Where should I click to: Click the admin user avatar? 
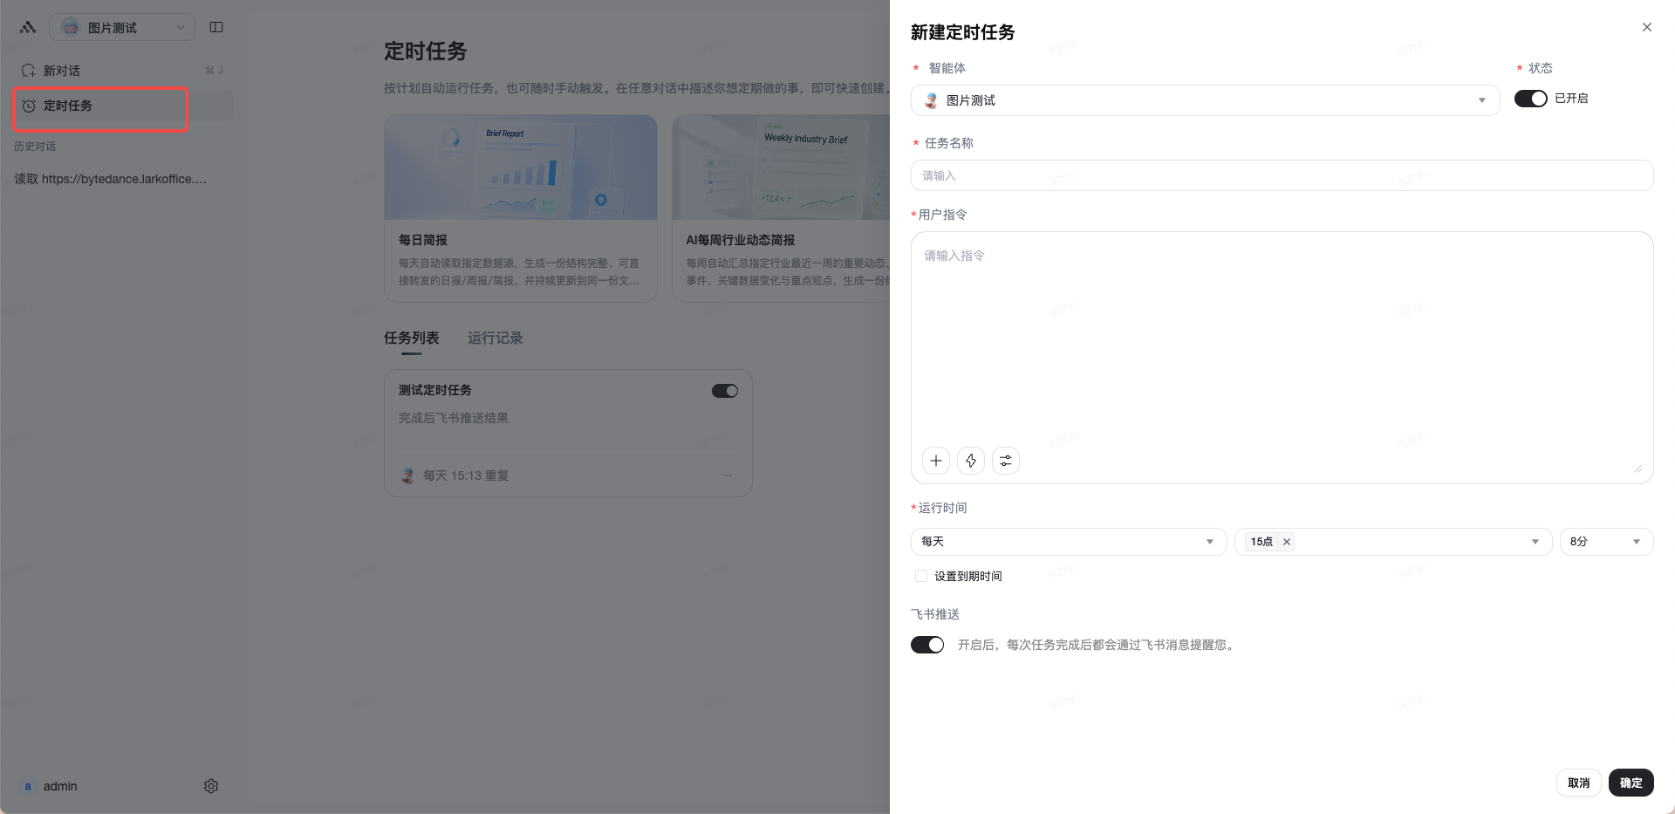pos(28,786)
